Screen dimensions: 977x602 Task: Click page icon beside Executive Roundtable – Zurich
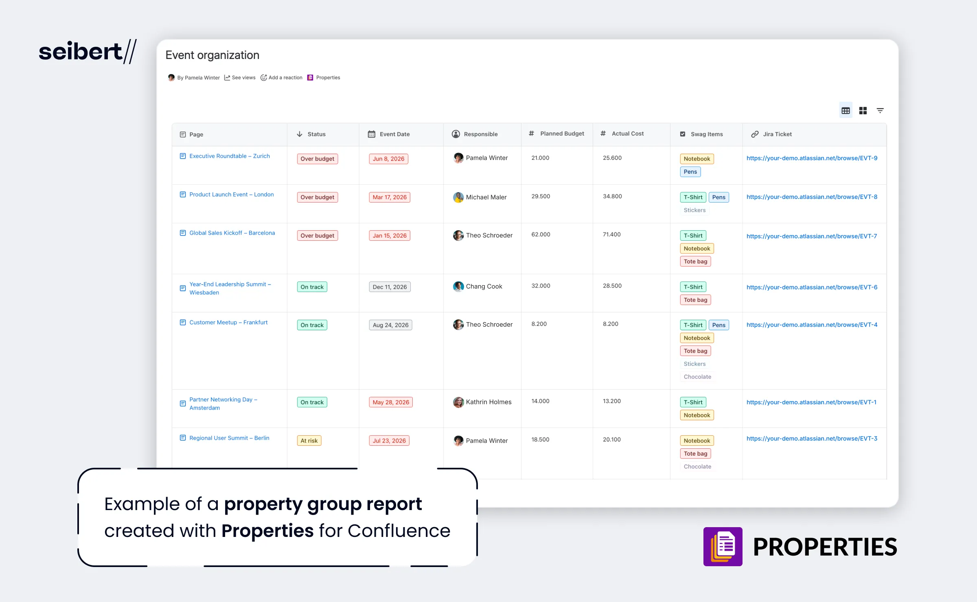[183, 156]
